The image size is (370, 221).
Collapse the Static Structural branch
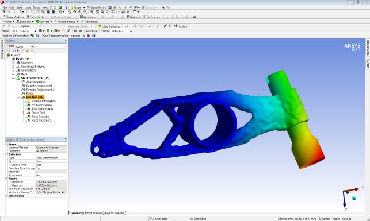tap(13, 78)
